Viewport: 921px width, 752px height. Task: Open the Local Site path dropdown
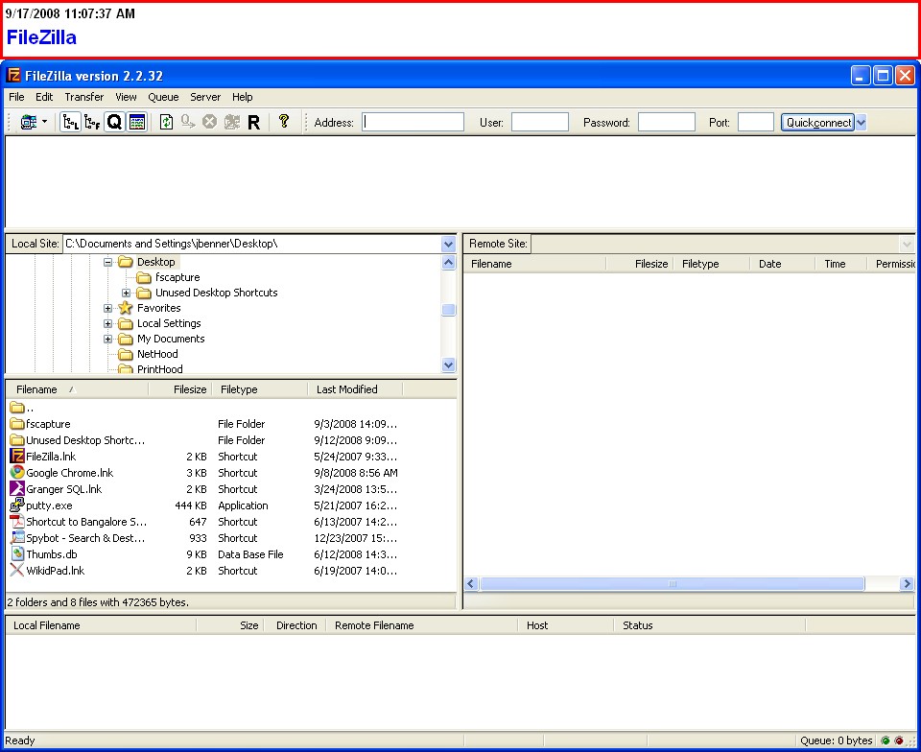[448, 244]
